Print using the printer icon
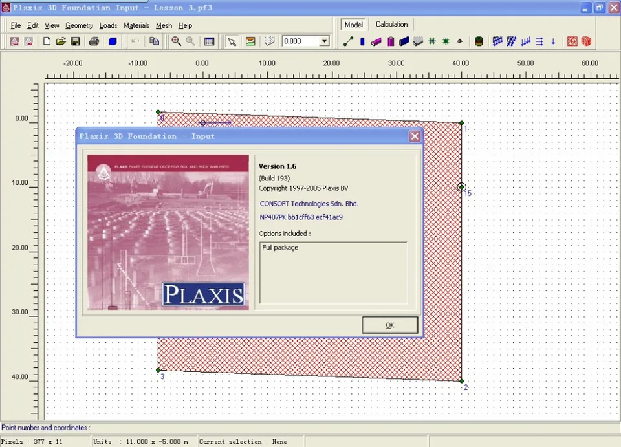Image resolution: width=621 pixels, height=447 pixels. click(94, 41)
